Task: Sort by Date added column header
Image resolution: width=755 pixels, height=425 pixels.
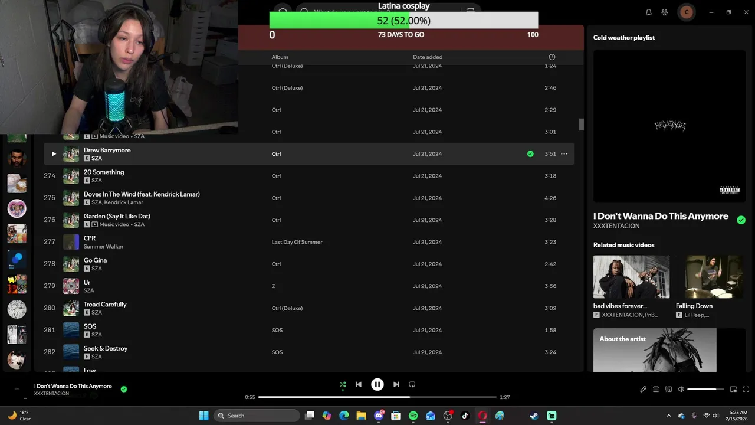Action: (428, 57)
